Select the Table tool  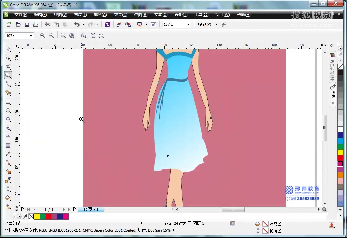[8, 145]
